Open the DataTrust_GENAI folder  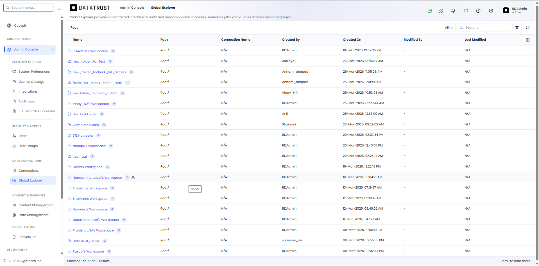tap(86, 241)
